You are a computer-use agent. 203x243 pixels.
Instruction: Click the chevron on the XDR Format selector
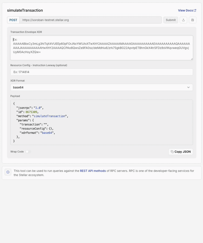tap(189, 87)
